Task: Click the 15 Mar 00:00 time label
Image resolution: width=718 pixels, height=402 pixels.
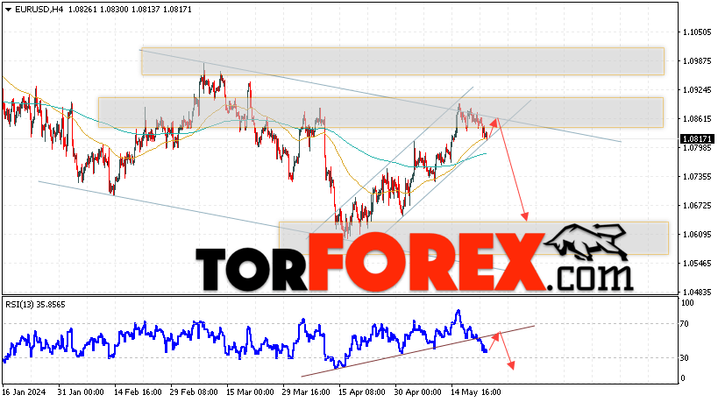Action: click(250, 392)
